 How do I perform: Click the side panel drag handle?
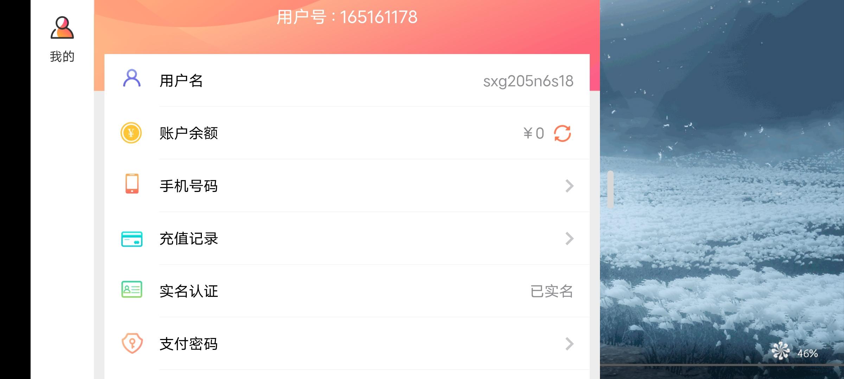pyautogui.click(x=610, y=189)
